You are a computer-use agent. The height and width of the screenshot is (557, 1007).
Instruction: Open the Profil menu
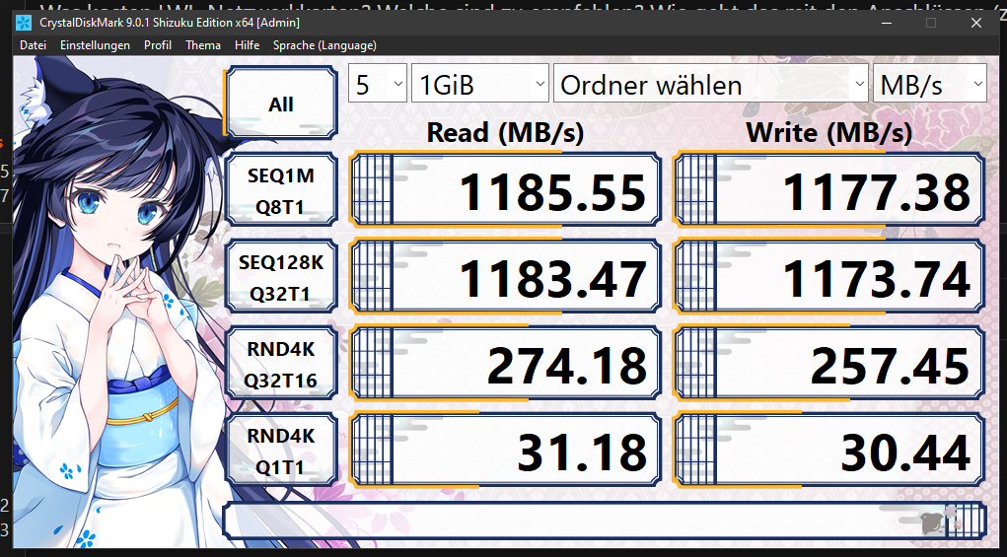click(158, 45)
